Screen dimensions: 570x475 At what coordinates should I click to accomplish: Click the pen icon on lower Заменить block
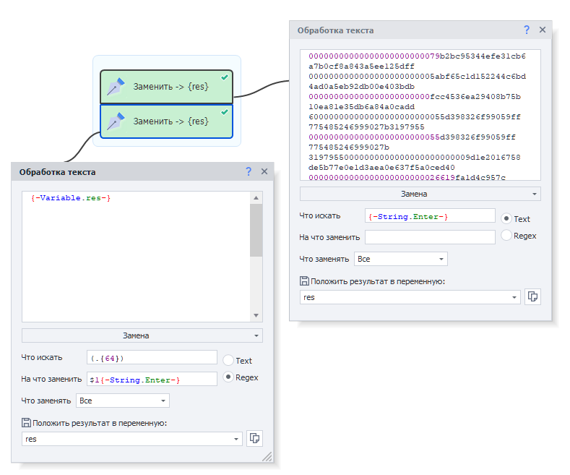coord(116,121)
